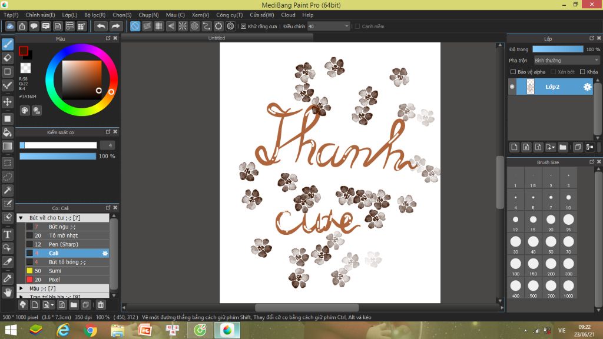Open the Lớp(L) menu
This screenshot has width=603, height=339.
(x=69, y=15)
